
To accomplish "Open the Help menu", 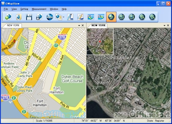I will [64, 9].
